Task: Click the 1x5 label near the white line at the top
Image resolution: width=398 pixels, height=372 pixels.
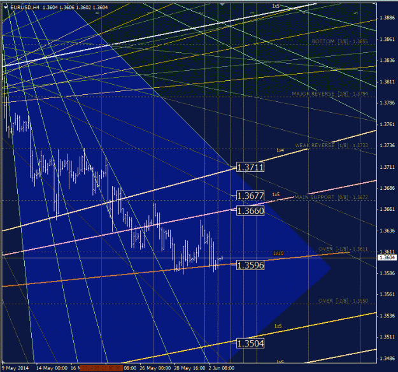Action: 276,6
